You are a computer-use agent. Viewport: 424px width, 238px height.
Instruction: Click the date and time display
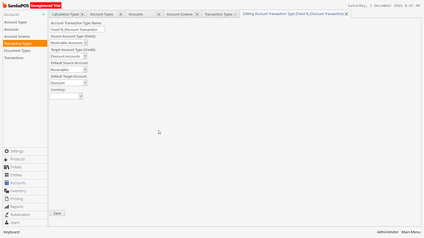[383, 6]
